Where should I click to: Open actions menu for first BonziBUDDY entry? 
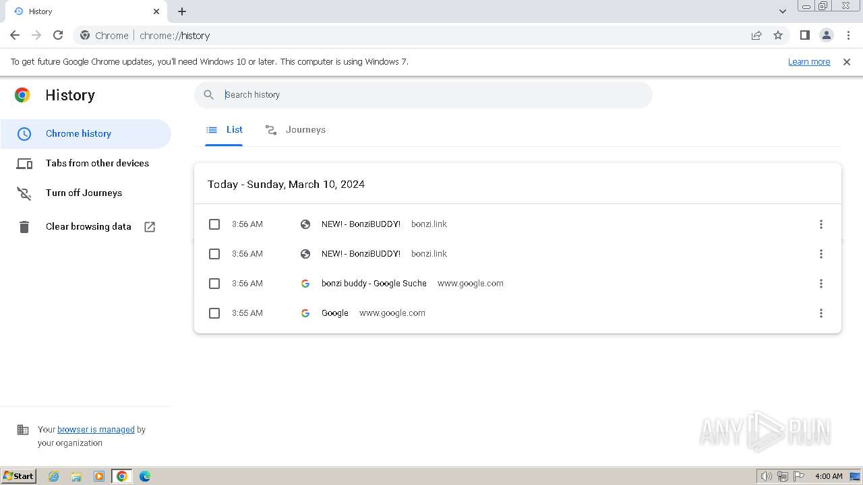(821, 224)
